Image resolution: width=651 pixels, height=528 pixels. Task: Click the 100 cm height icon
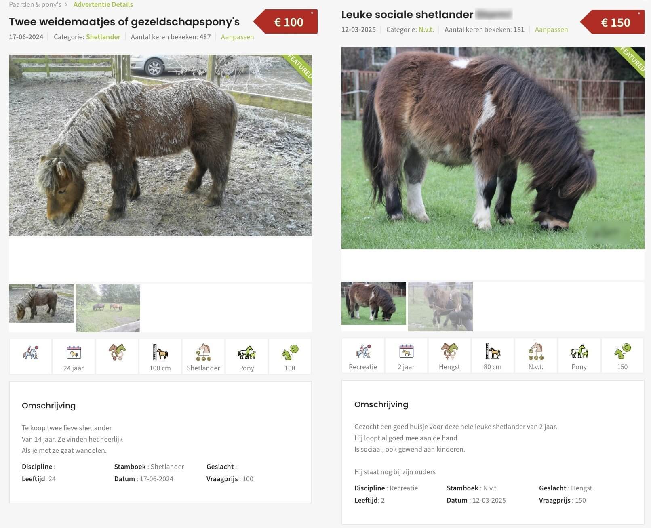160,352
